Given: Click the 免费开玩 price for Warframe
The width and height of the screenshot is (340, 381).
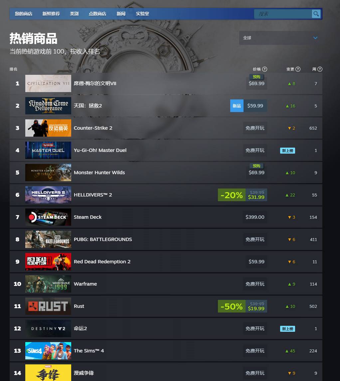Looking at the screenshot, I should coord(255,284).
